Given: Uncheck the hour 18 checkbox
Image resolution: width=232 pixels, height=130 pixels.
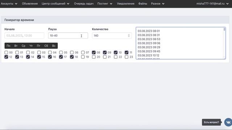Looking at the screenshot, I should [x=72, y=57].
